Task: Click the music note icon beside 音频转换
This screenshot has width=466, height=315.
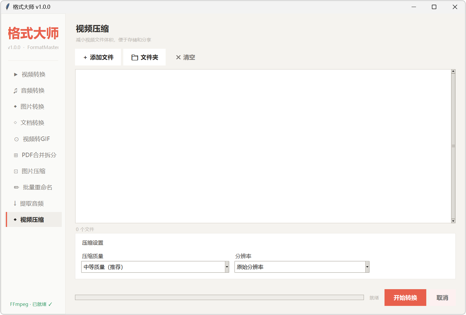Action: coord(15,91)
